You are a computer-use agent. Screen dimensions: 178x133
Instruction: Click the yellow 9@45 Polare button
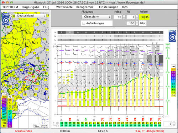click(144, 17)
